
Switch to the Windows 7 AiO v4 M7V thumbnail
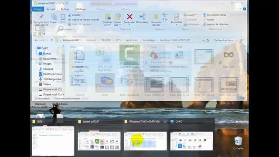pyautogui.click(x=145, y=141)
